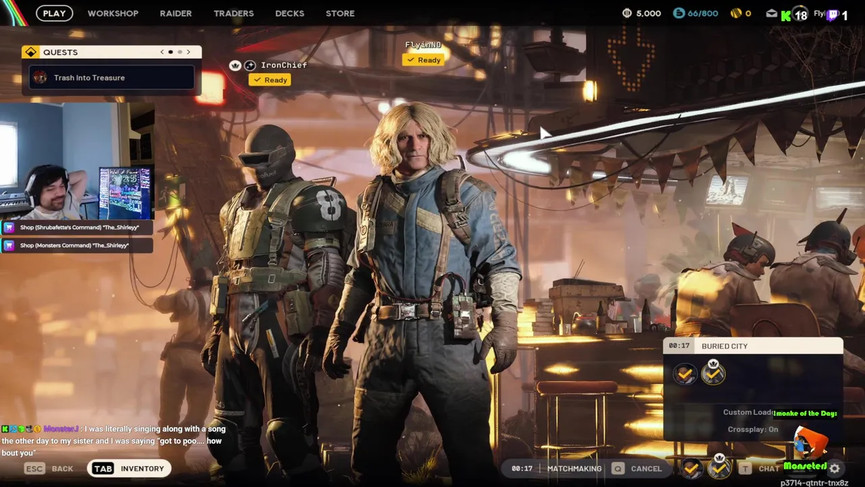Image resolution: width=865 pixels, height=487 pixels.
Task: Go BACK using the back label
Action: coord(62,469)
